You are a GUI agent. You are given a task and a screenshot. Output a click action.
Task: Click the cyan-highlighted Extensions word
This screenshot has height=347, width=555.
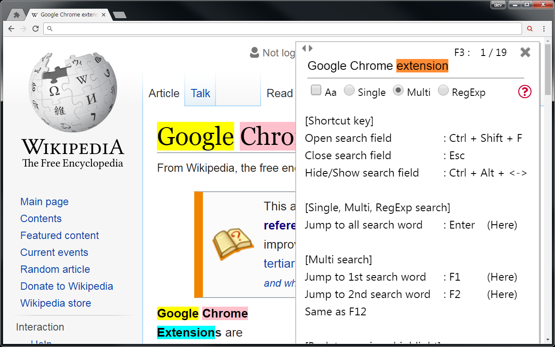click(x=186, y=333)
